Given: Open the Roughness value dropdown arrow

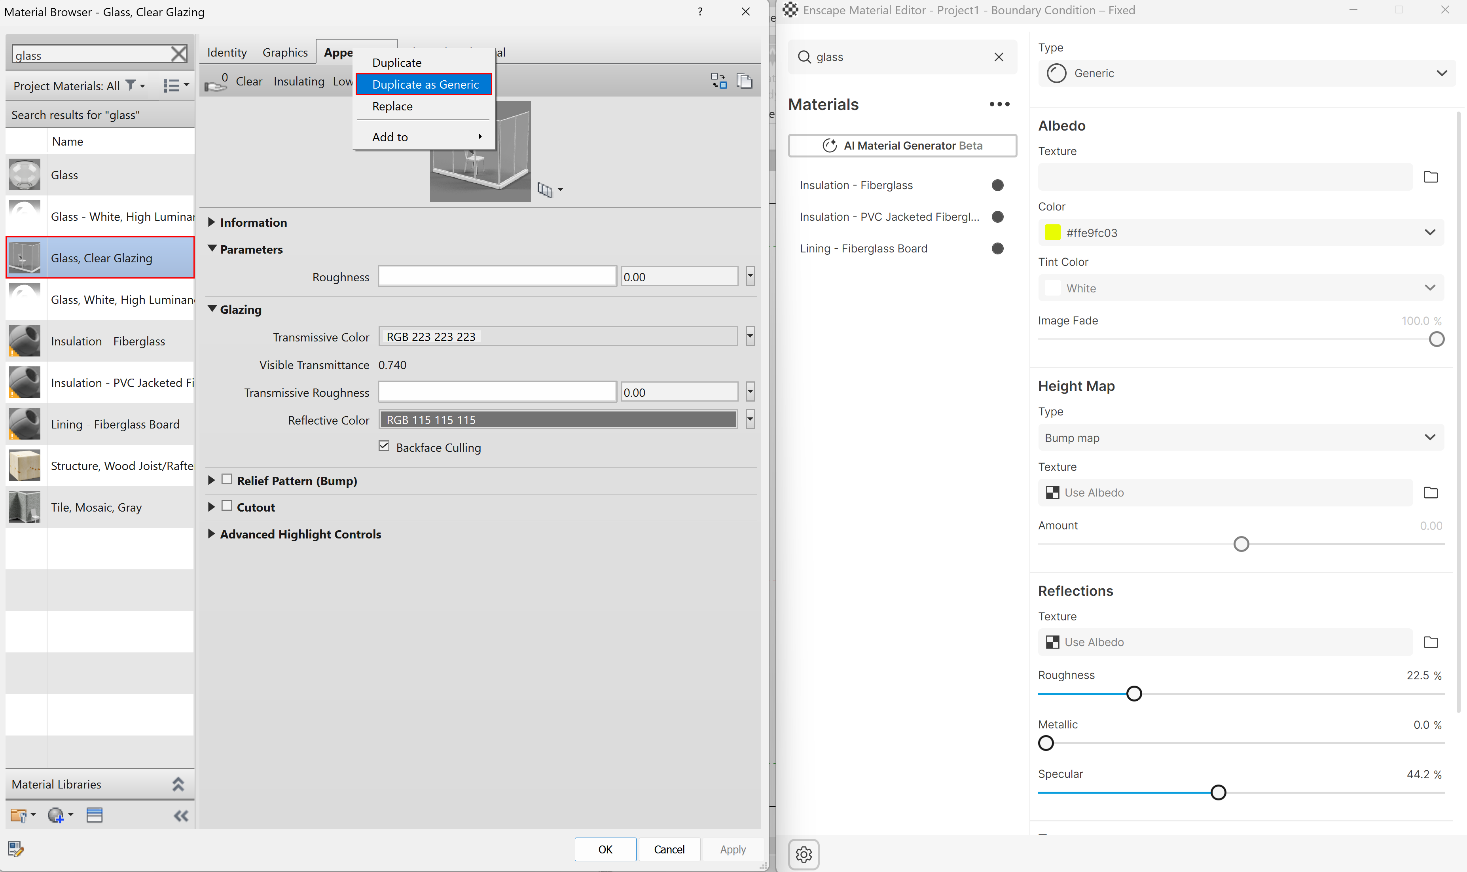Looking at the screenshot, I should 750,276.
